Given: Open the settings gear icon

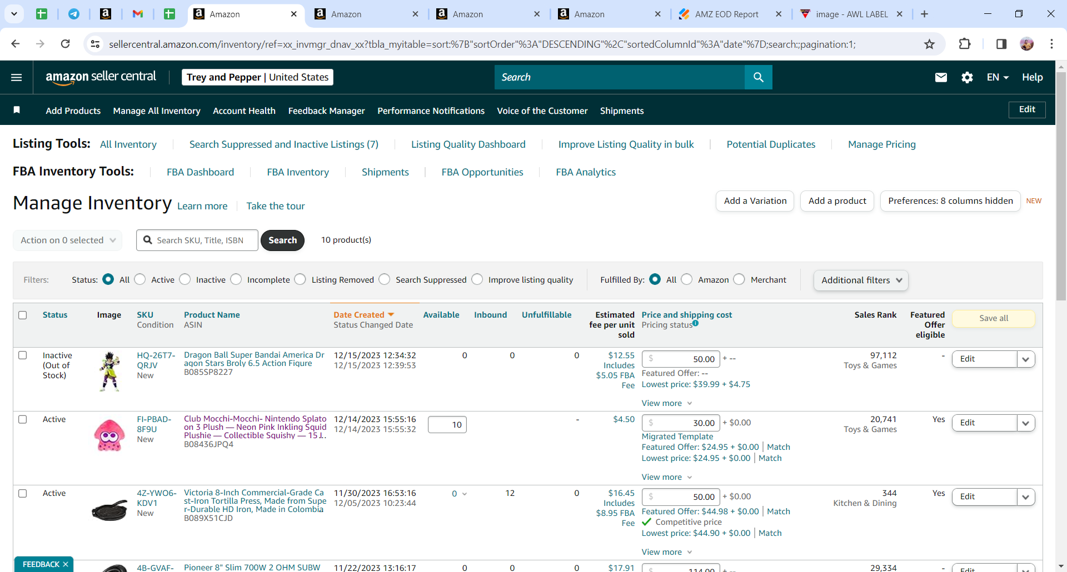Looking at the screenshot, I should click(x=967, y=77).
